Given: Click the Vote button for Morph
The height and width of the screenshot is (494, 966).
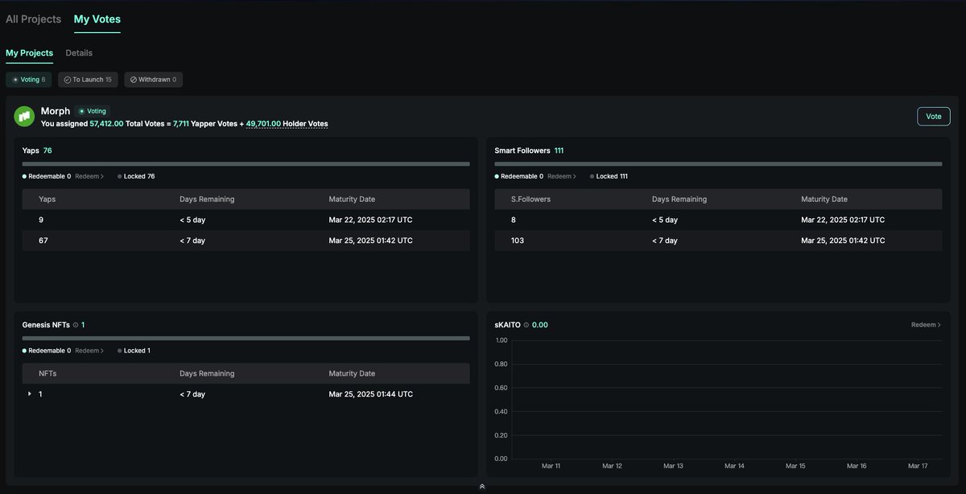Looking at the screenshot, I should [x=934, y=117].
